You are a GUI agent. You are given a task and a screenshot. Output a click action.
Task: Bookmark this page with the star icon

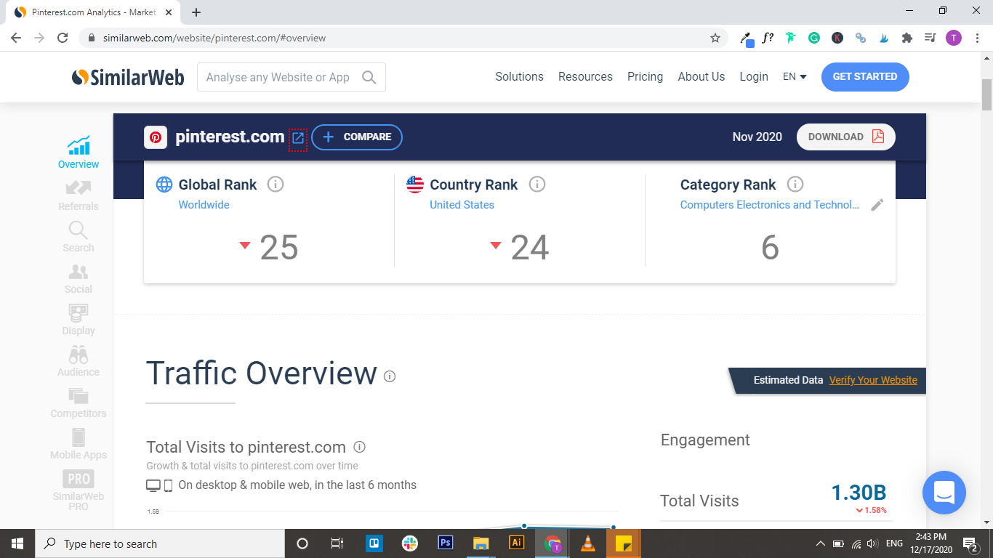[x=715, y=38]
